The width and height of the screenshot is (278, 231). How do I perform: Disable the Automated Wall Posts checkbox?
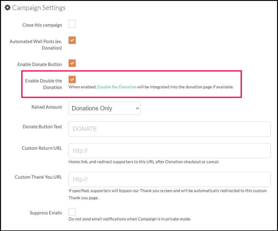pyautogui.click(x=72, y=40)
